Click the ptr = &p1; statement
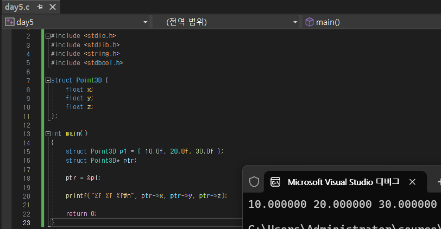This screenshot has height=229, width=441. (83, 178)
